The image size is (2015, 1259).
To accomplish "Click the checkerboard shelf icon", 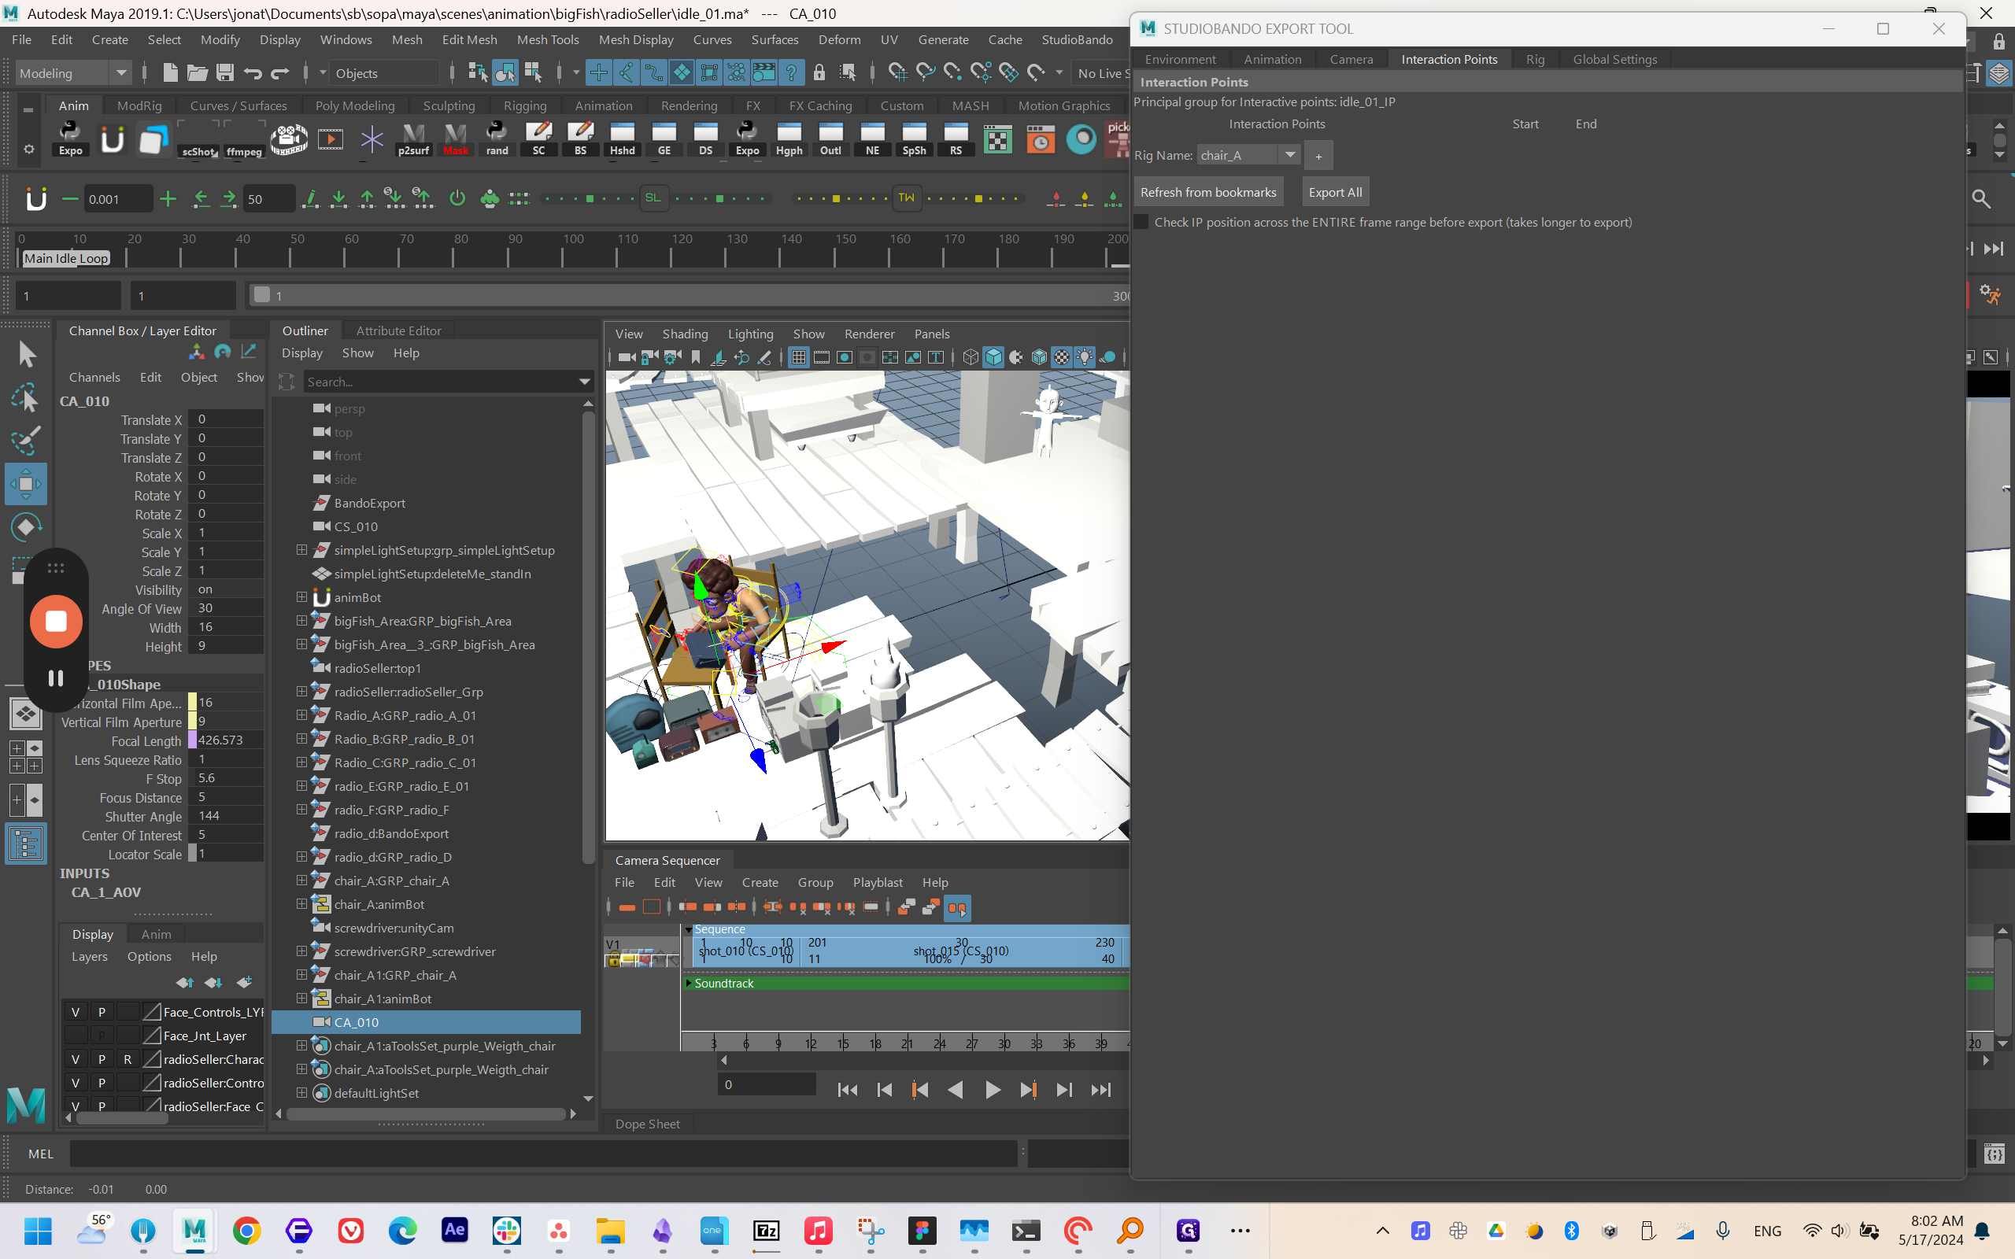I will [997, 139].
